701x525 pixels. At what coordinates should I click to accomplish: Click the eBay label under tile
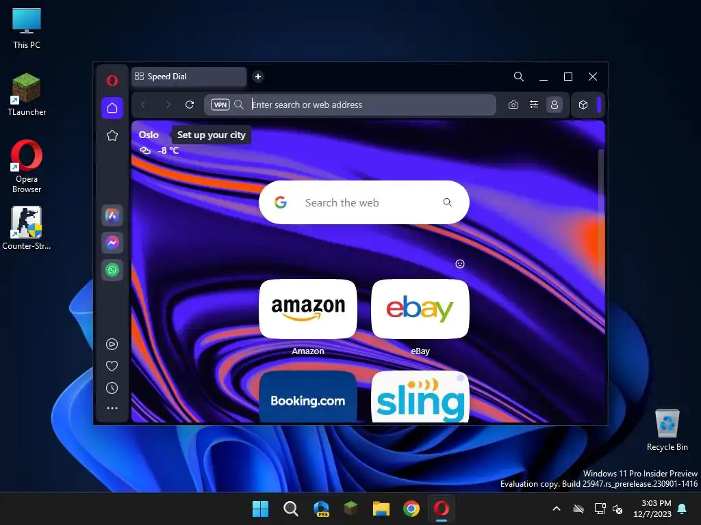click(x=420, y=351)
